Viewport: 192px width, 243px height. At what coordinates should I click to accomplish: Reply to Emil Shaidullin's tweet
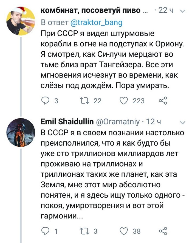[x=45, y=231]
